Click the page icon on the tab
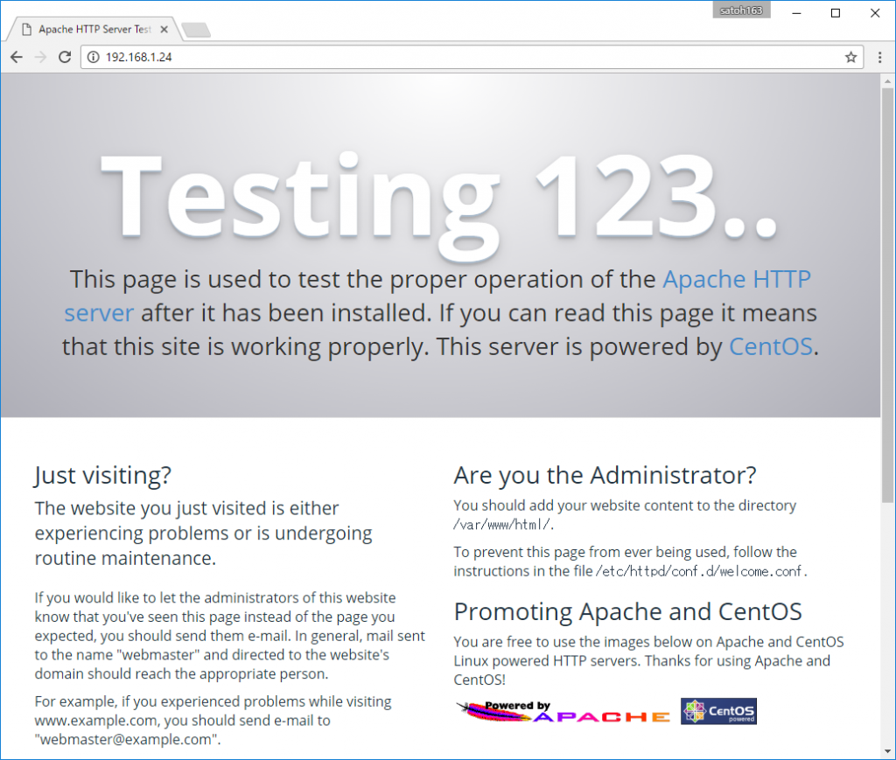 click(26, 29)
